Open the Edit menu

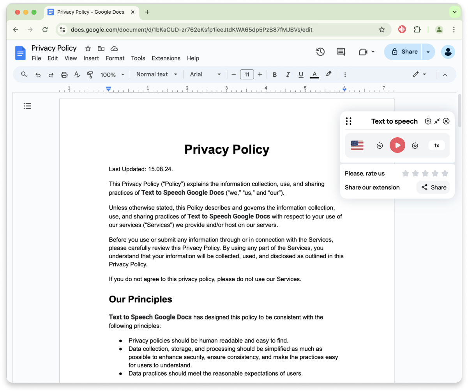(53, 58)
